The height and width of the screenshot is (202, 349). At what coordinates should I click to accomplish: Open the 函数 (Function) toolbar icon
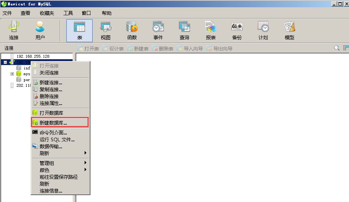(x=132, y=31)
